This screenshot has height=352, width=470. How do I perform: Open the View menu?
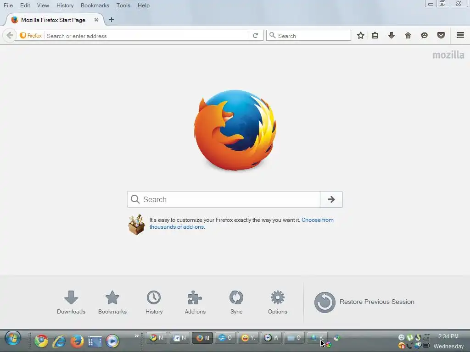43,5
